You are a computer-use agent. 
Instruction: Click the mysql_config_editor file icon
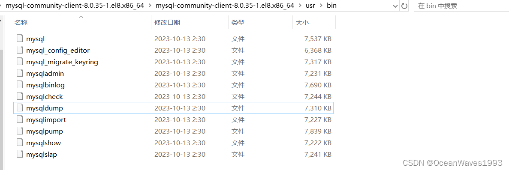20,50
